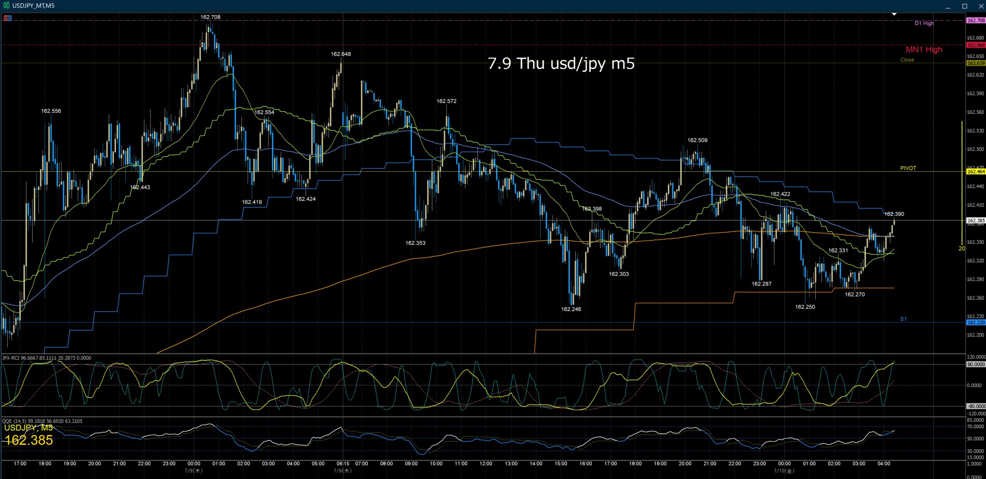Select the 162.287 swing low label
Screen dimensions: 986x479
[x=761, y=284]
